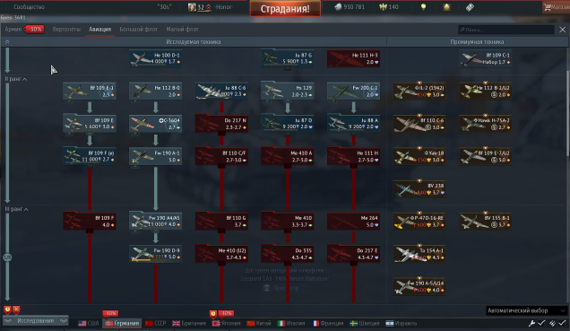Toggle the rightmost checkbox in bottom bar
The width and height of the screenshot is (570, 331).
coord(562,323)
